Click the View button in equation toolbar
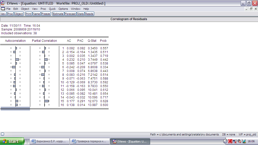The image size is (258, 145). coord(3,14)
